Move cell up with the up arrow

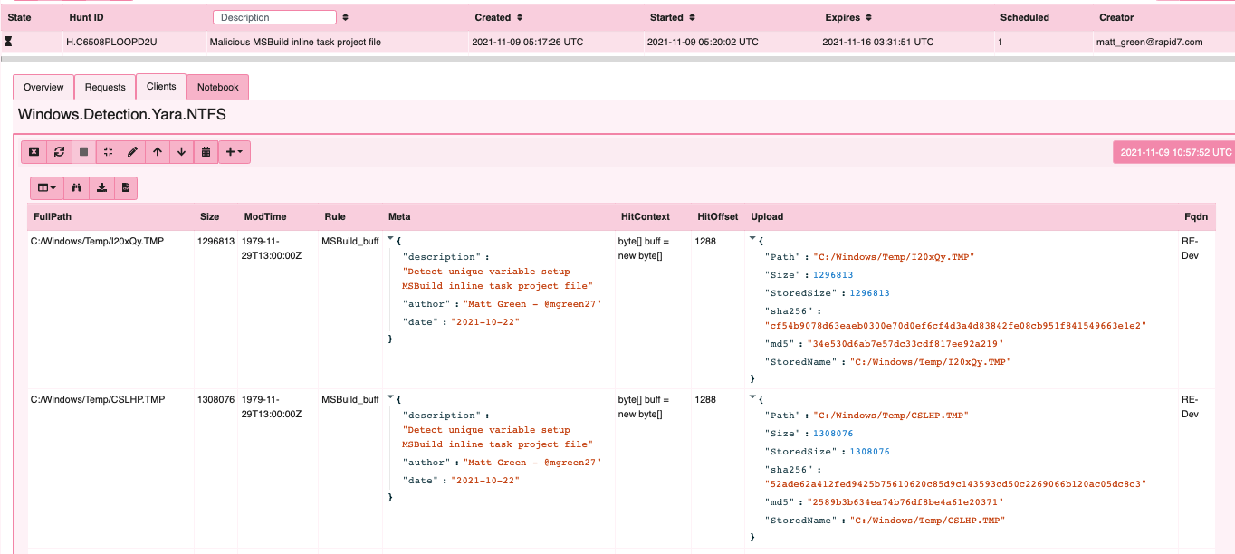[158, 152]
